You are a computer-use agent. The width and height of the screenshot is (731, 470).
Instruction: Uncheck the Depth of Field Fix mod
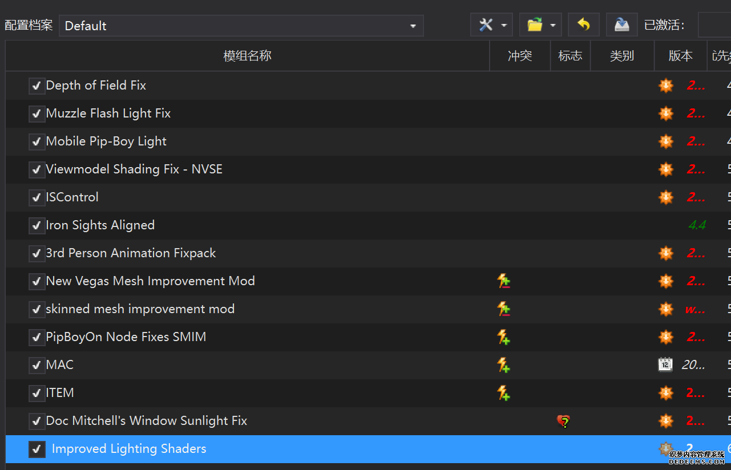point(37,86)
